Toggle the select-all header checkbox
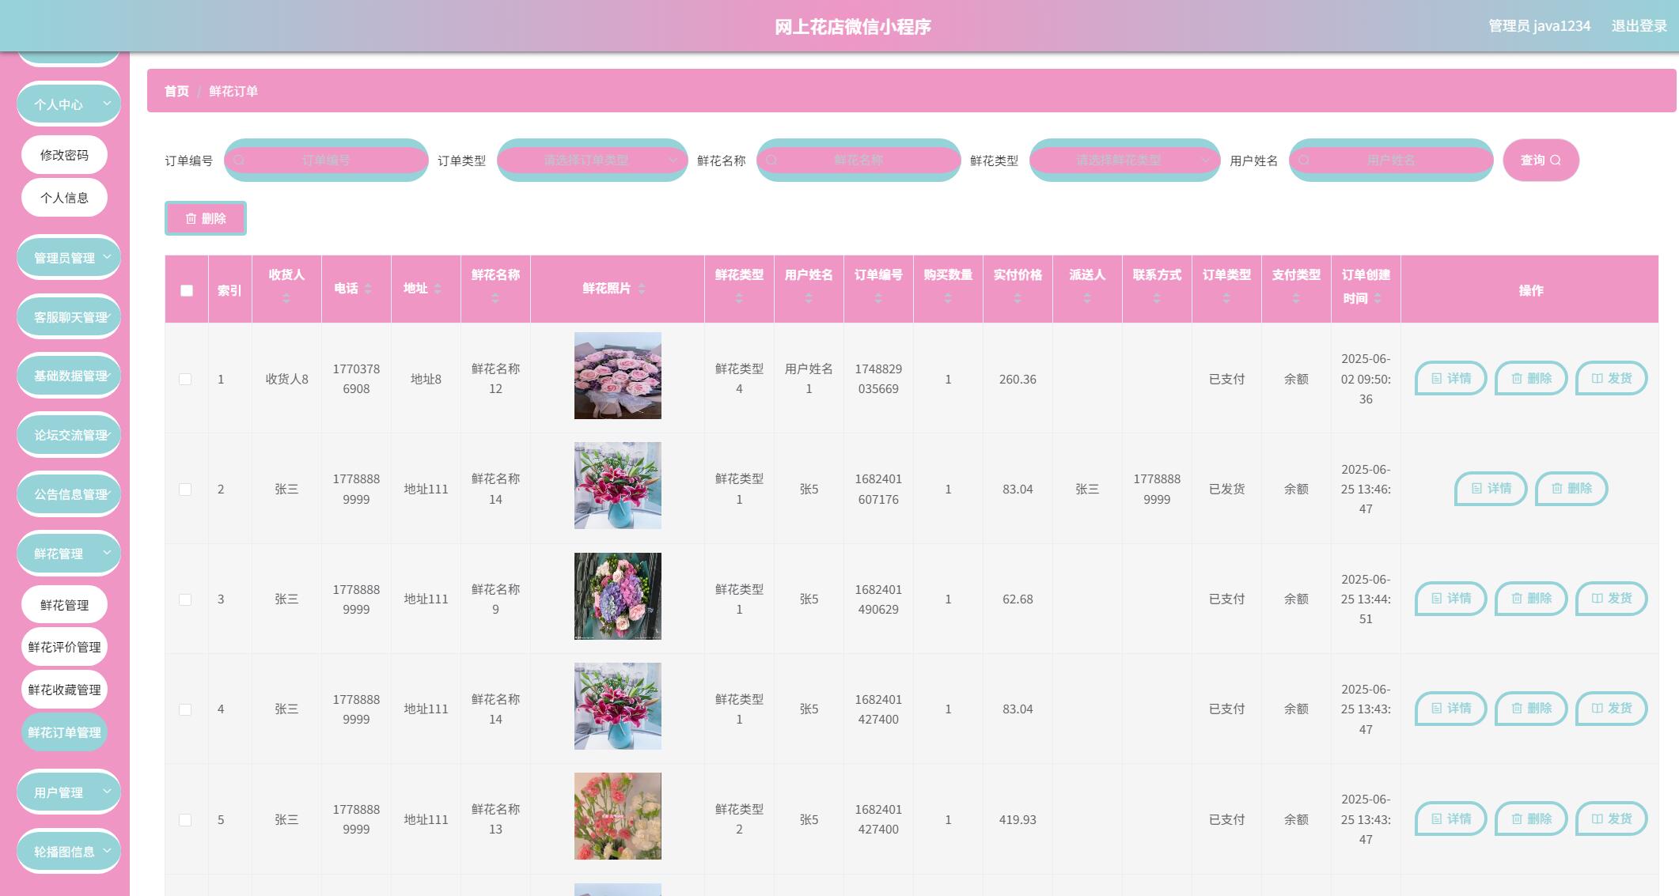This screenshot has width=1679, height=896. [x=187, y=290]
